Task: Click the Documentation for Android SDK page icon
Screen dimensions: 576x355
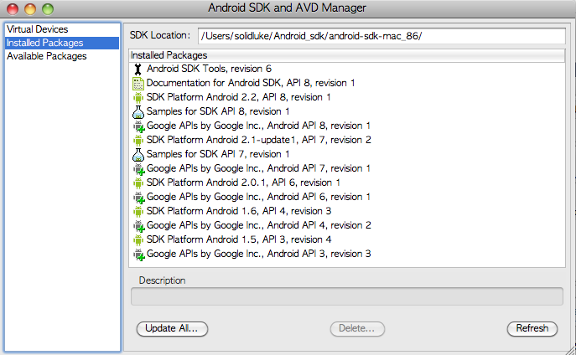Action: [138, 84]
